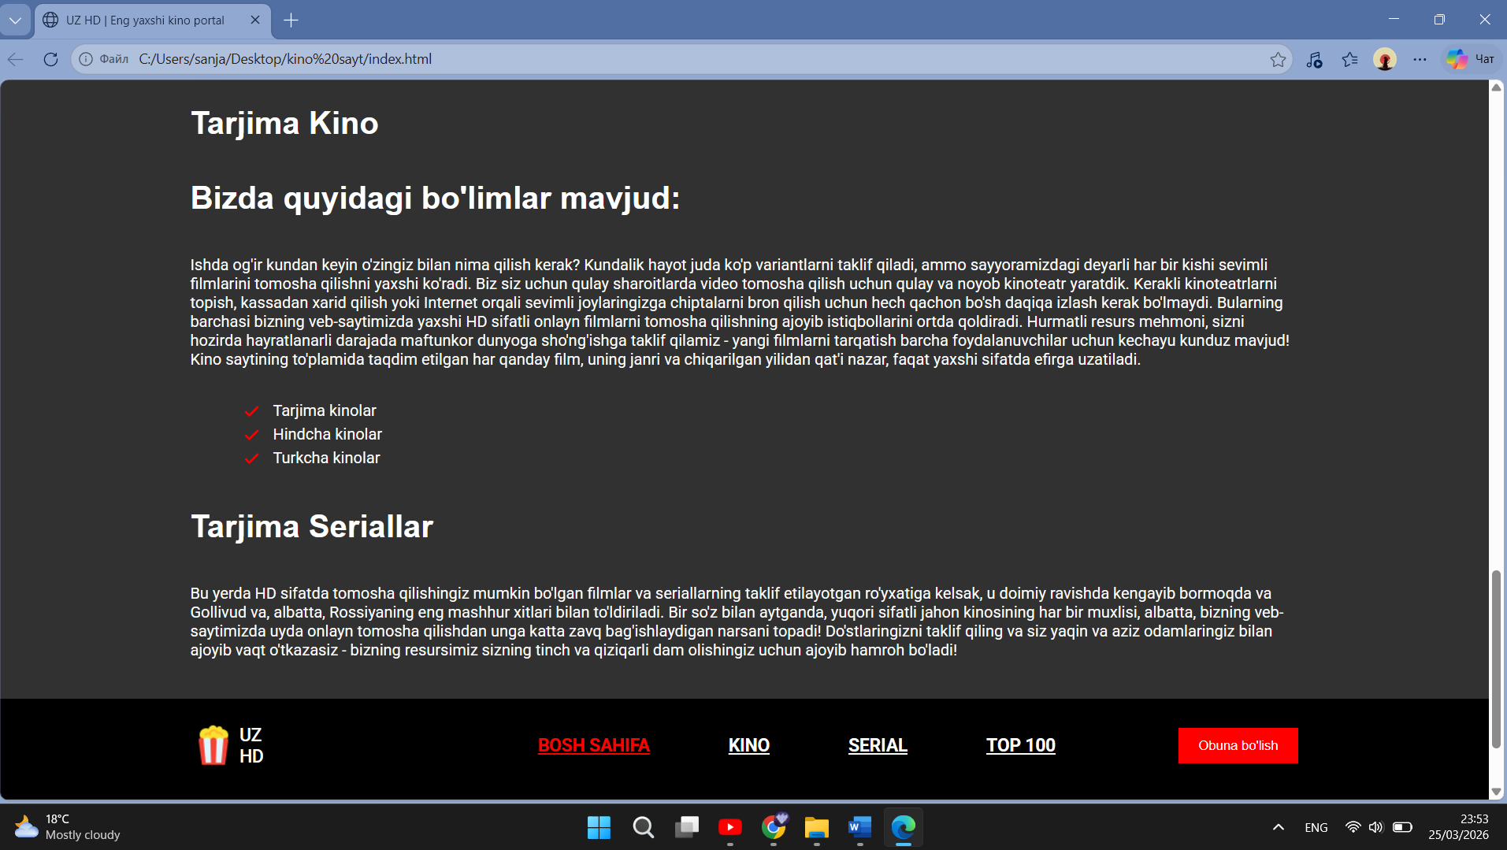1507x850 pixels.
Task: Add page to favorites star icon
Action: click(1278, 59)
